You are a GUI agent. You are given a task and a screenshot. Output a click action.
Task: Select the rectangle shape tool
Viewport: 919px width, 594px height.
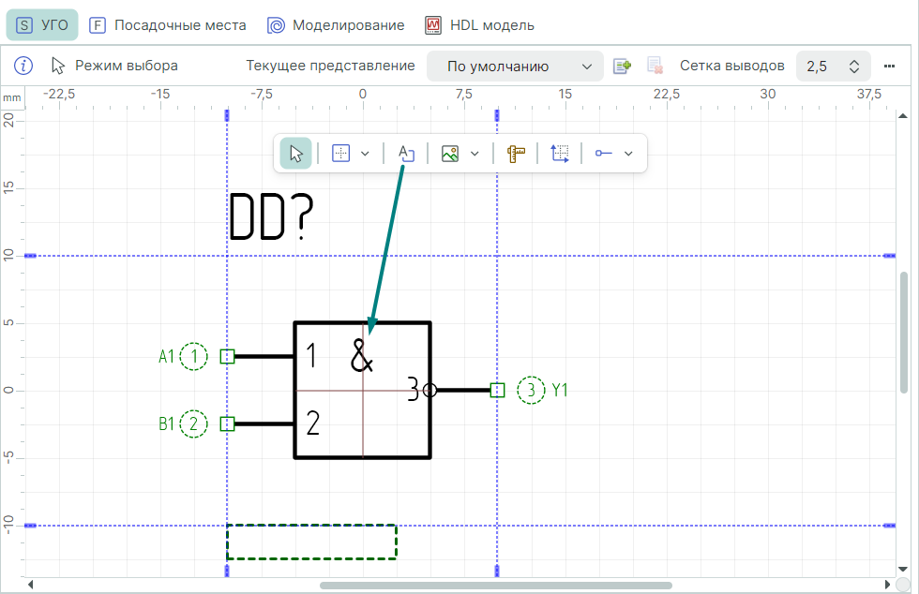pyautogui.click(x=341, y=154)
